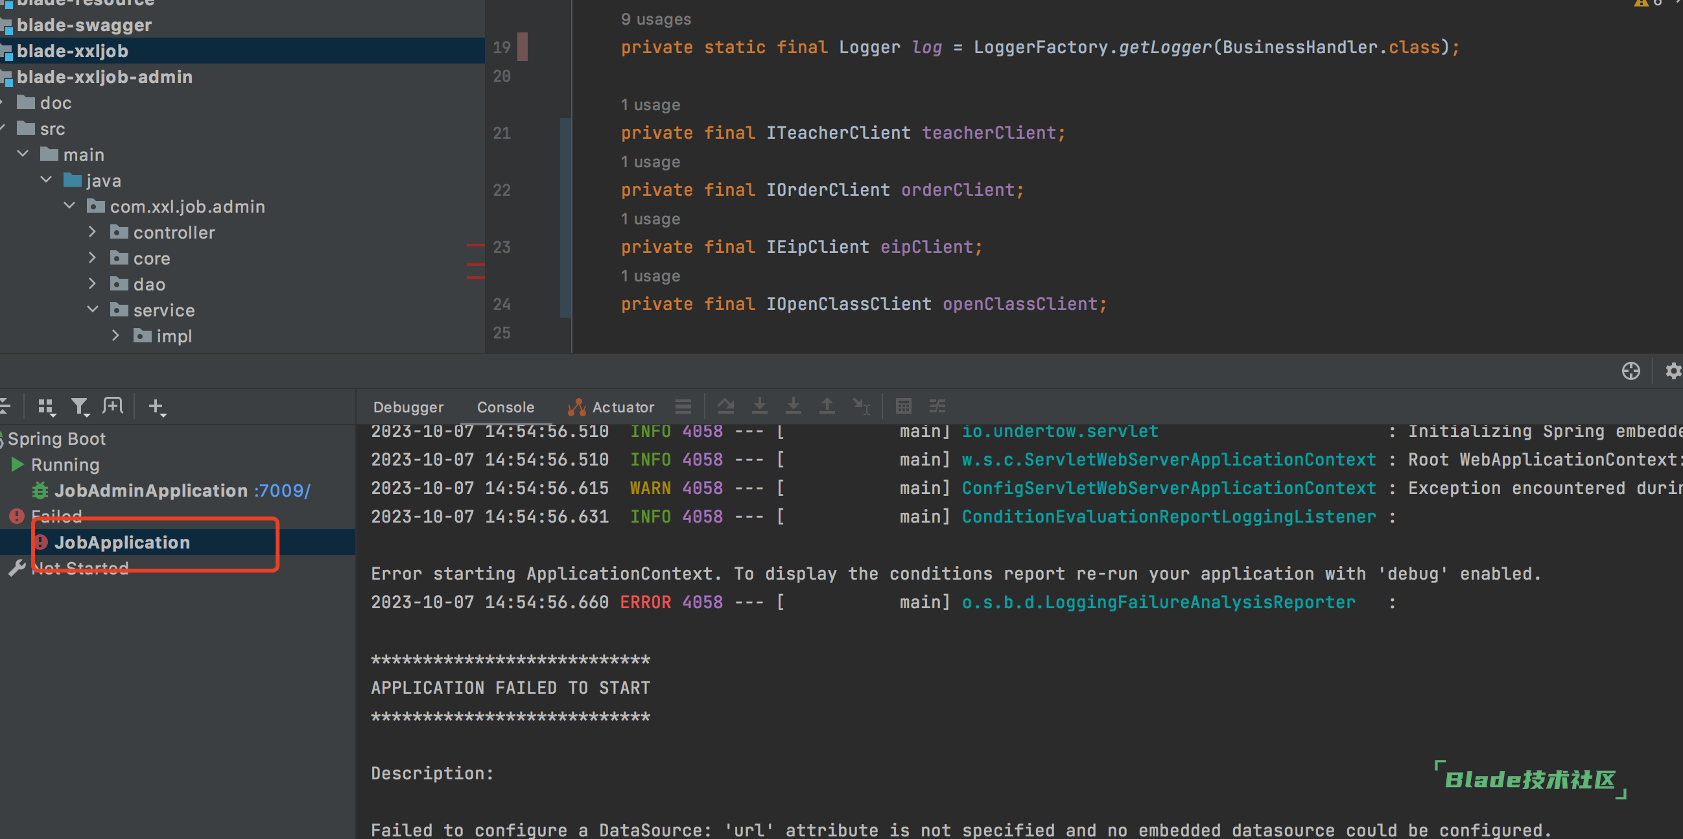
Task: Click '1 usage' hint above teacherClient
Action: tap(650, 104)
